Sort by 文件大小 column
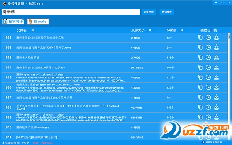Image resolution: width=232 pixels, height=145 pixels. click(x=150, y=30)
